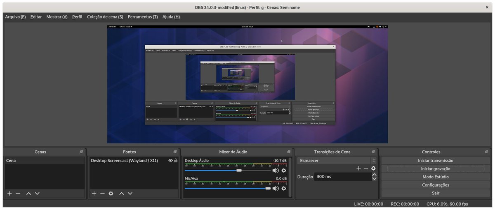Open Mostrar menu
495x210 pixels.
(x=57, y=17)
